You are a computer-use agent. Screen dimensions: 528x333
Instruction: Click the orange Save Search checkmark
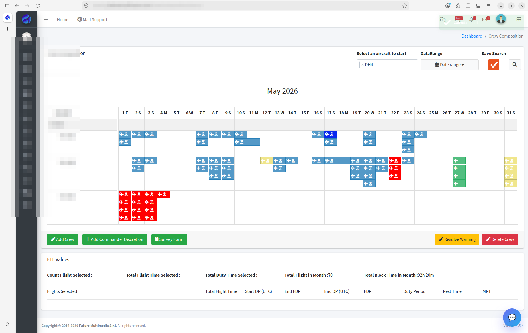pyautogui.click(x=494, y=65)
